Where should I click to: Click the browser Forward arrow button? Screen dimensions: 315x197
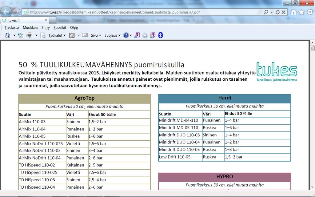[x=17, y=12]
